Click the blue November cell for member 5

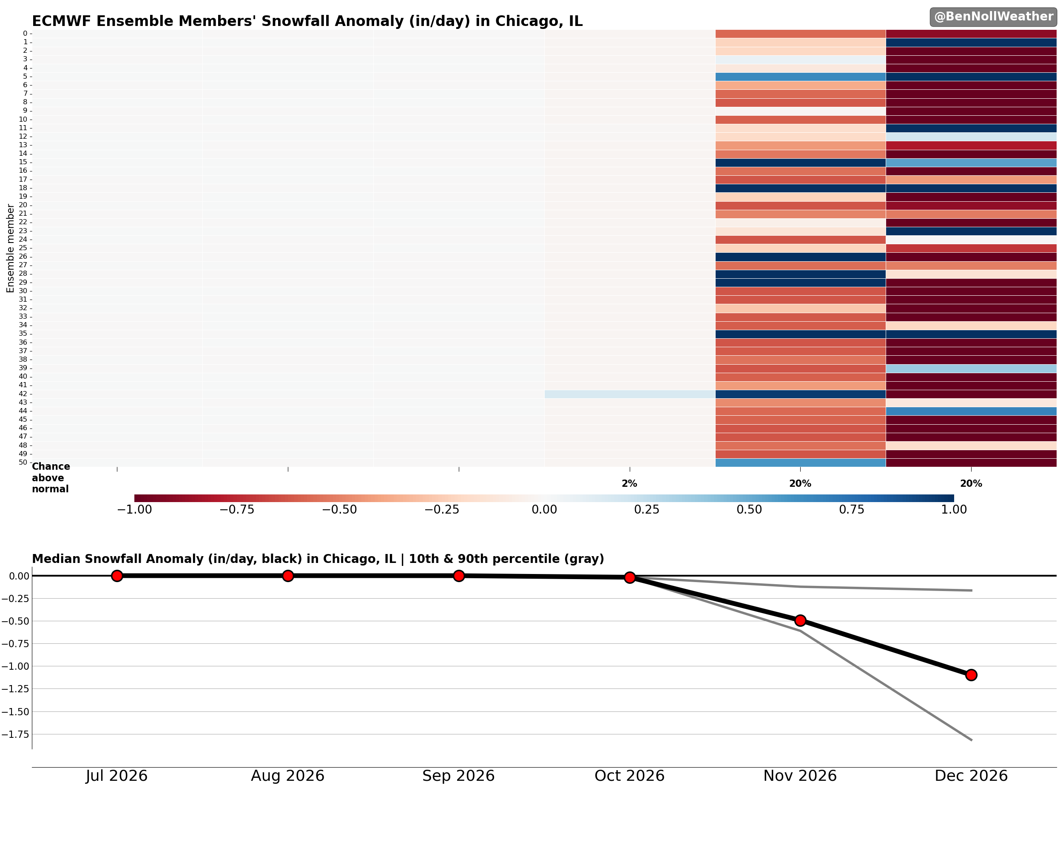click(800, 77)
